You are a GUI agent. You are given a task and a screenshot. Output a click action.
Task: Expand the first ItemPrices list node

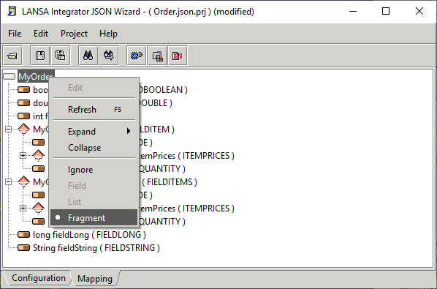pyautogui.click(x=23, y=156)
